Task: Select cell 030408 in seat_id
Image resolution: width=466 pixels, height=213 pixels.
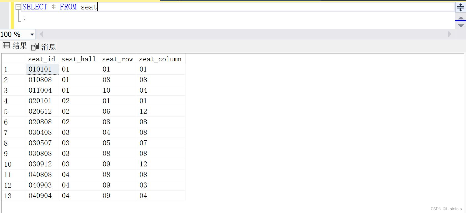Action: coord(42,133)
